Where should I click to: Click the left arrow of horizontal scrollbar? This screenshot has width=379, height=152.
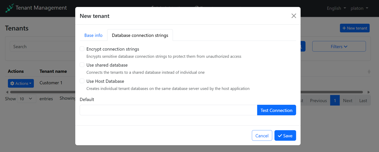(x=7, y=92)
